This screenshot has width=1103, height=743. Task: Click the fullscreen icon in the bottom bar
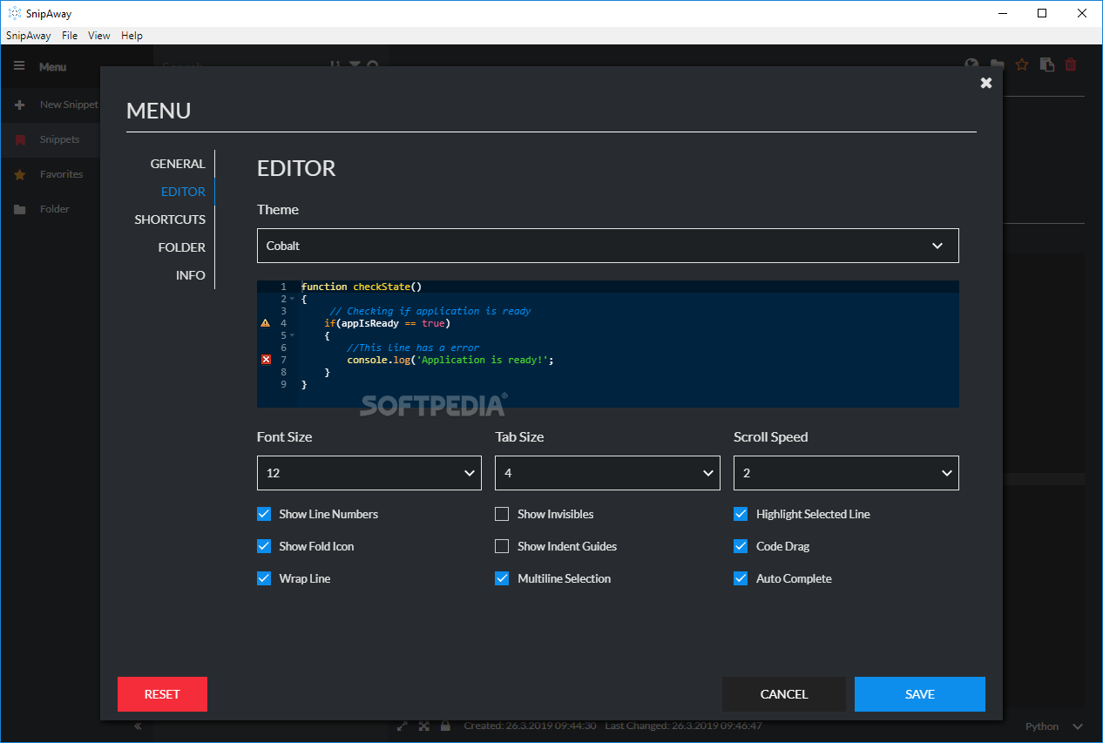point(423,726)
